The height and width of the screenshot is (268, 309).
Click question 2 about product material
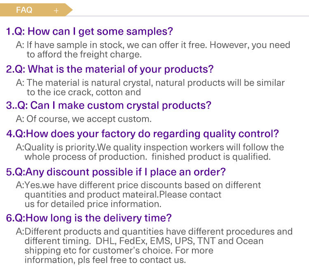point(110,69)
